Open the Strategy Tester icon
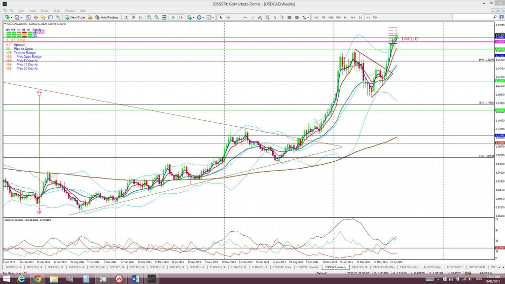 [58, 17]
